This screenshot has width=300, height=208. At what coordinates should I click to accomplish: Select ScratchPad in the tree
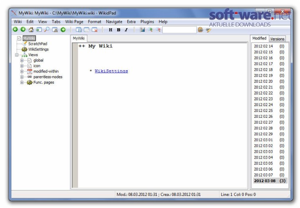(x=38, y=44)
